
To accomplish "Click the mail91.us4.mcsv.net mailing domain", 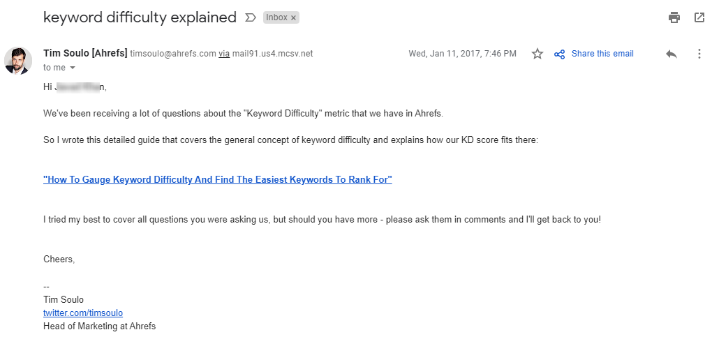I will click(272, 54).
